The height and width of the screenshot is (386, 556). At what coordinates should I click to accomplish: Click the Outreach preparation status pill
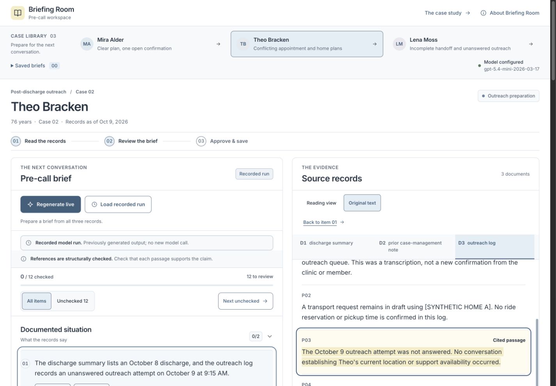508,96
